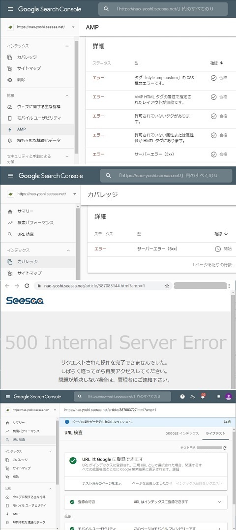Open account avatar in URL inspection header
This screenshot has width=236, height=530.
click(x=229, y=397)
